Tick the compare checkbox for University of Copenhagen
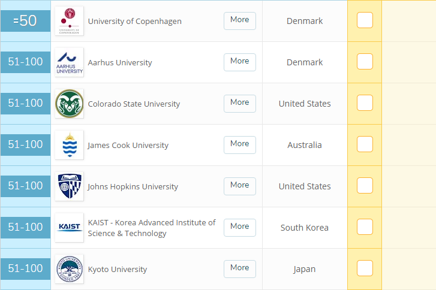This screenshot has width=436, height=290. pyautogui.click(x=365, y=20)
